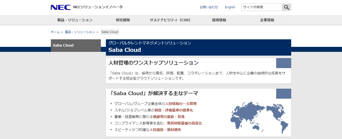Click the bold 人財選抜・適材適所 text
The width and height of the screenshot is (342, 139).
pyautogui.click(x=165, y=130)
